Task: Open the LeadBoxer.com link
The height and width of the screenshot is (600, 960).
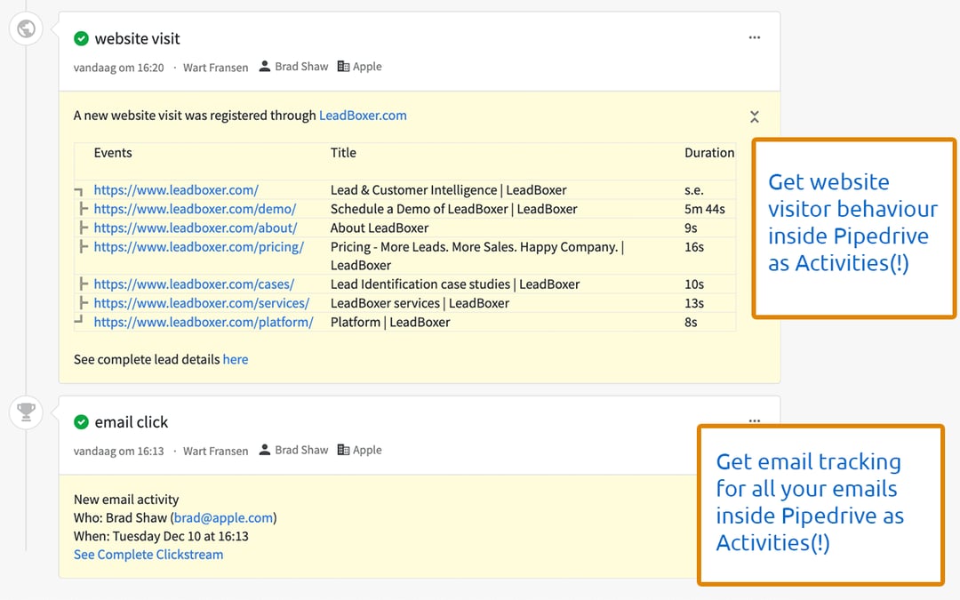Action: click(x=363, y=115)
